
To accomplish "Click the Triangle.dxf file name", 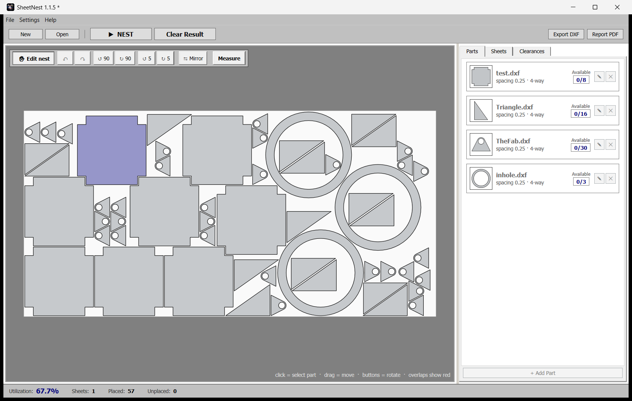I will [x=514, y=107].
